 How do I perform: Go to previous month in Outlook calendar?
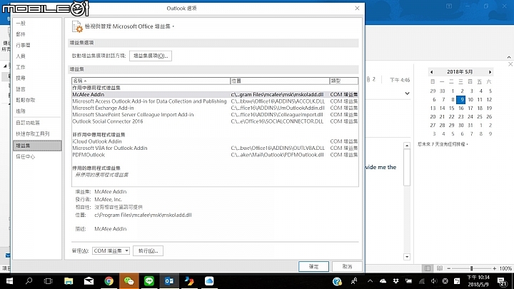tap(432, 72)
